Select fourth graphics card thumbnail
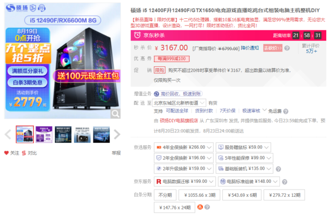The image size is (334, 214). (x=82, y=134)
